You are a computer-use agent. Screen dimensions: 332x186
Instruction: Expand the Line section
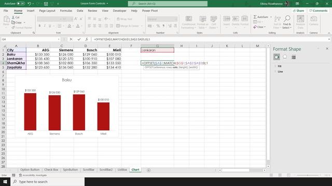point(280,72)
